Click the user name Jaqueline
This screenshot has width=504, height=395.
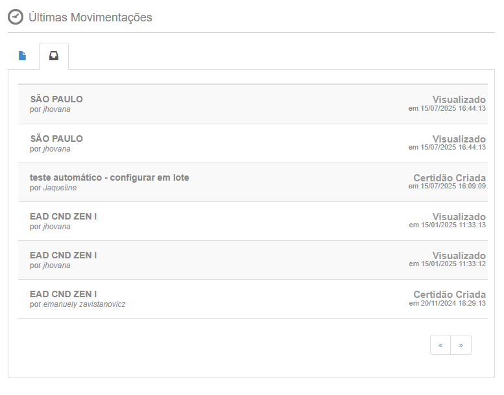pos(60,188)
